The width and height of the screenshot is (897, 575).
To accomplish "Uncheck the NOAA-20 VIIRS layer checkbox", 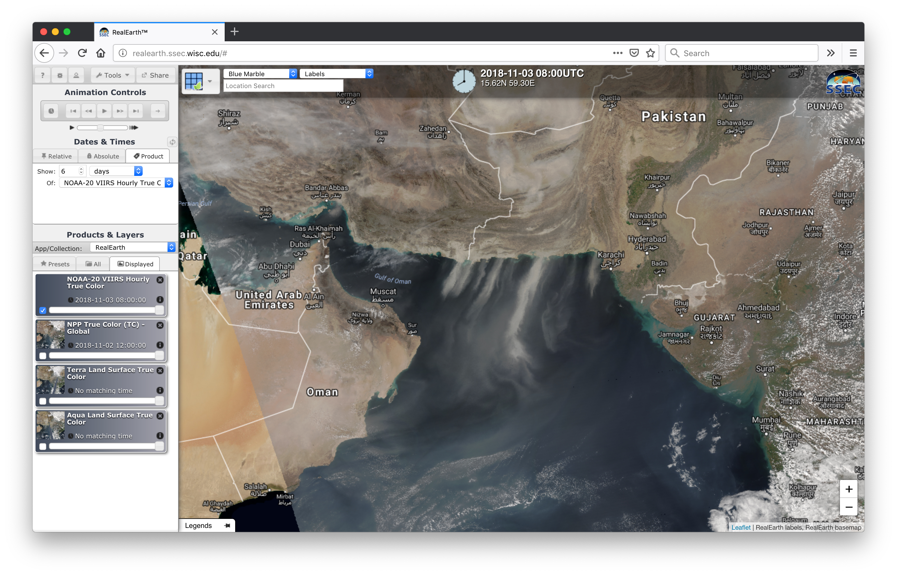I will (x=42, y=310).
